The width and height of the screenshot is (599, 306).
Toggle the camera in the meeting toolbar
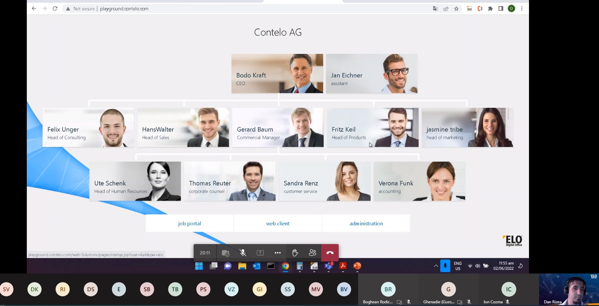[225, 253]
